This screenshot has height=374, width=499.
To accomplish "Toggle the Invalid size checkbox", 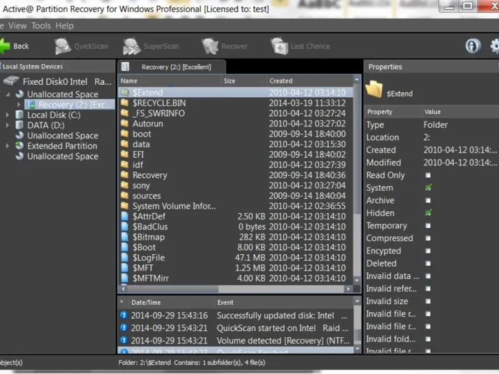I will (x=428, y=301).
